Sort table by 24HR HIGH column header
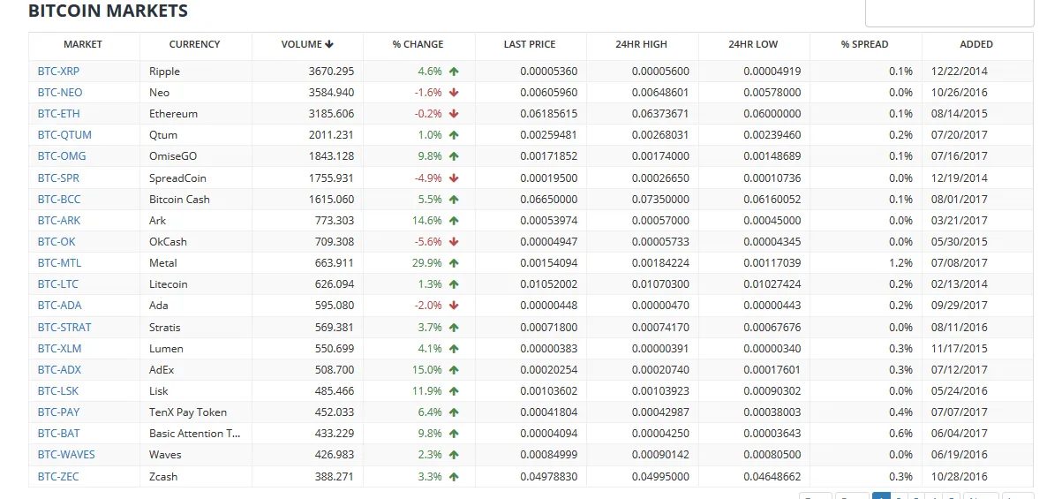1062x499 pixels. pyautogui.click(x=642, y=44)
